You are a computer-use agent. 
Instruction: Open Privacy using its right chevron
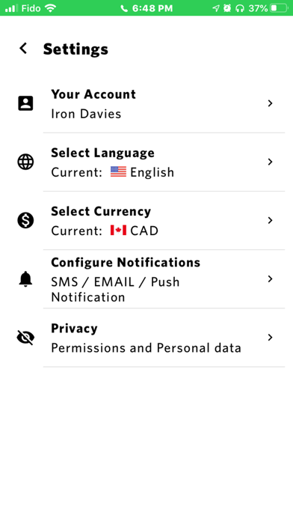click(x=270, y=338)
